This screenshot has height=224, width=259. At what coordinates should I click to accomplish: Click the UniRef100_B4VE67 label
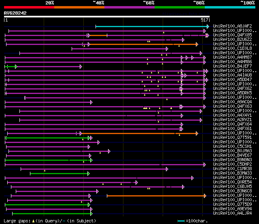tap(232, 156)
